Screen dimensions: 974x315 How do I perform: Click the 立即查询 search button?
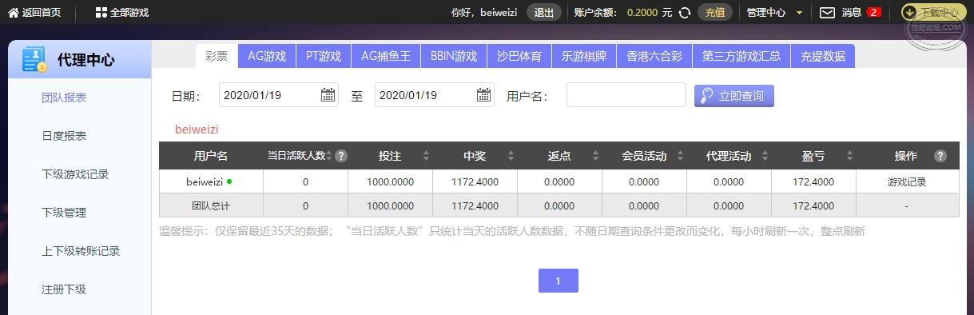point(734,96)
